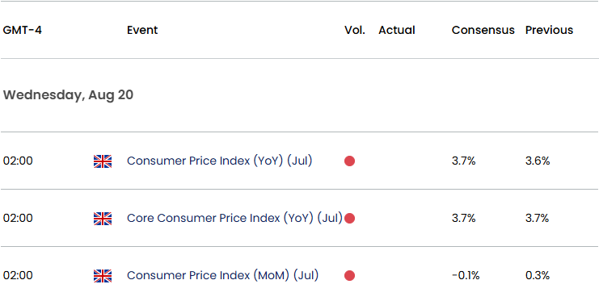Click red volatility dot for Core CPI (YoY)
Viewport: 599px width, 301px height.
349,218
